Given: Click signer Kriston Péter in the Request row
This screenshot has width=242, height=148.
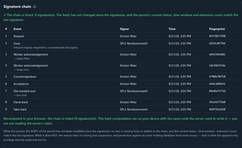Looking at the screenshot, I should pos(128,36).
